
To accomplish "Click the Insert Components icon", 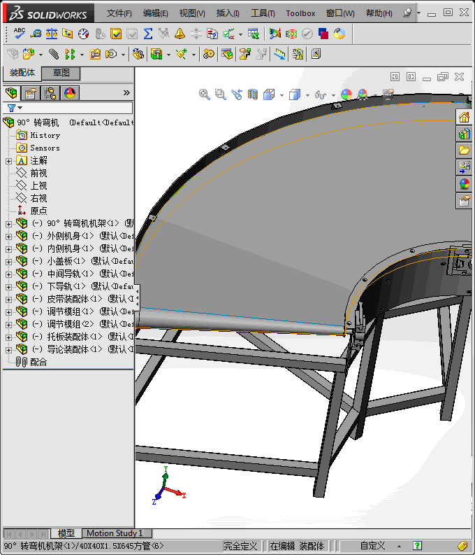I will pyautogui.click(x=28, y=54).
